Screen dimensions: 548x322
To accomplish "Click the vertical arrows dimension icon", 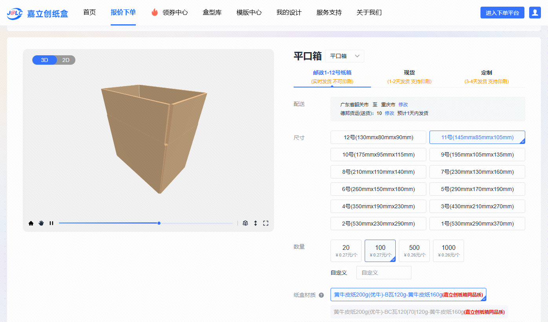I will (256, 223).
